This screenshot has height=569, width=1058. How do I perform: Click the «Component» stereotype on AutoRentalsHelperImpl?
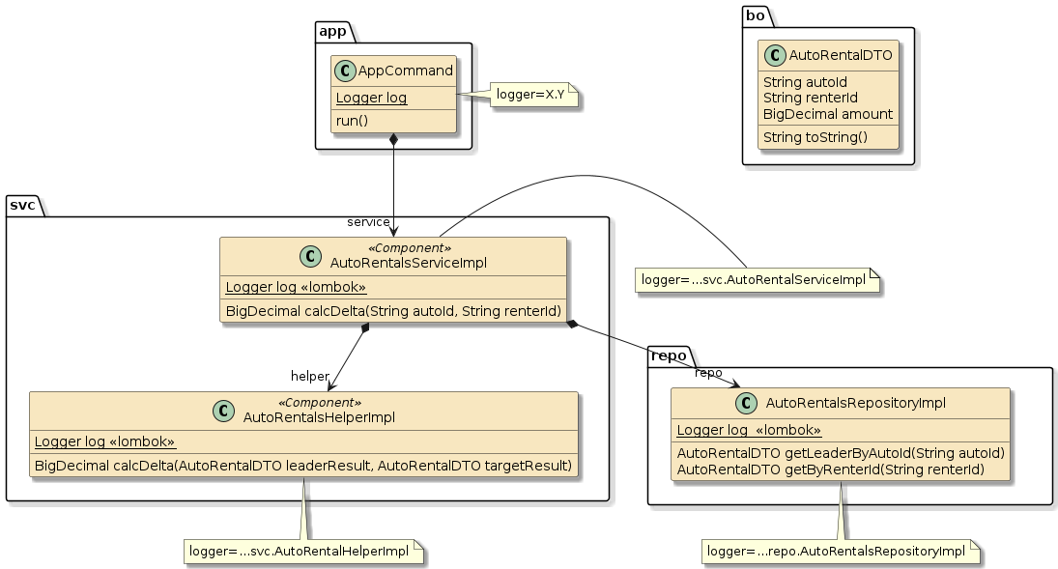point(320,403)
